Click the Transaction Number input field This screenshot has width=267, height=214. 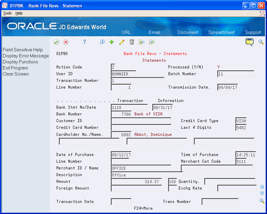[x=137, y=81]
